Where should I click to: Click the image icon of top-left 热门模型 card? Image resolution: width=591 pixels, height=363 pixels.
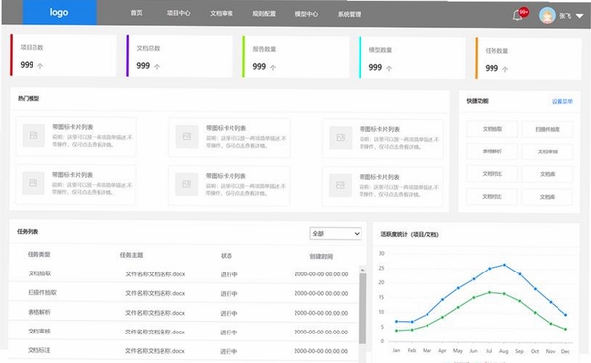coord(33,135)
